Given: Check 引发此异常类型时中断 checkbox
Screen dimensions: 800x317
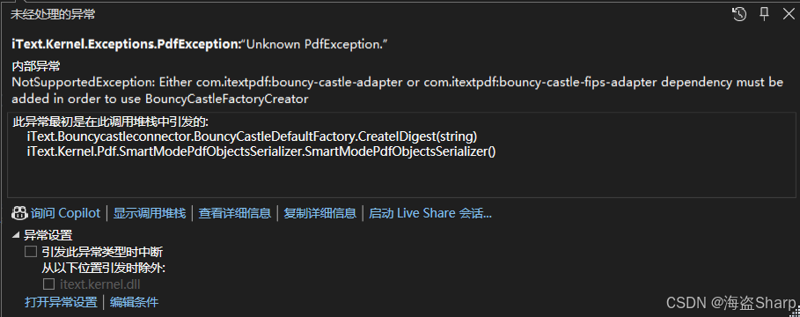Looking at the screenshot, I should [x=31, y=252].
